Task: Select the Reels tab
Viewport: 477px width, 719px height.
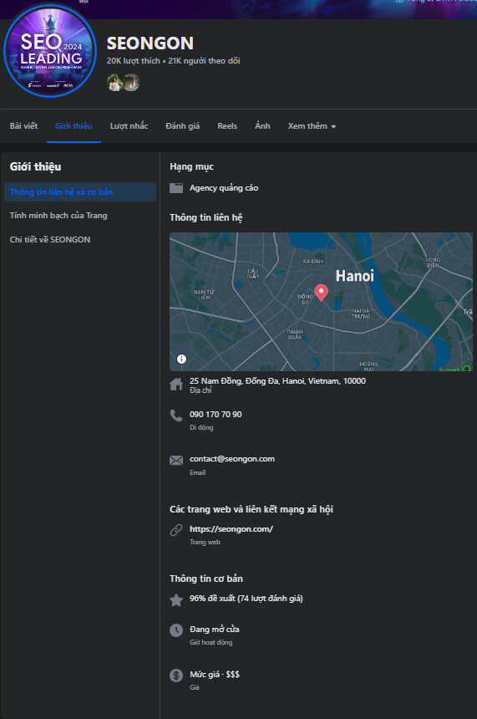Action: tap(227, 125)
